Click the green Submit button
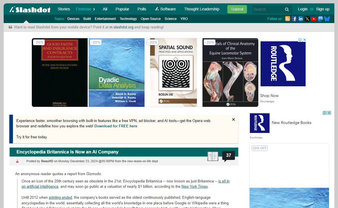Viewport: 338px width, 208px height. click(237, 9)
